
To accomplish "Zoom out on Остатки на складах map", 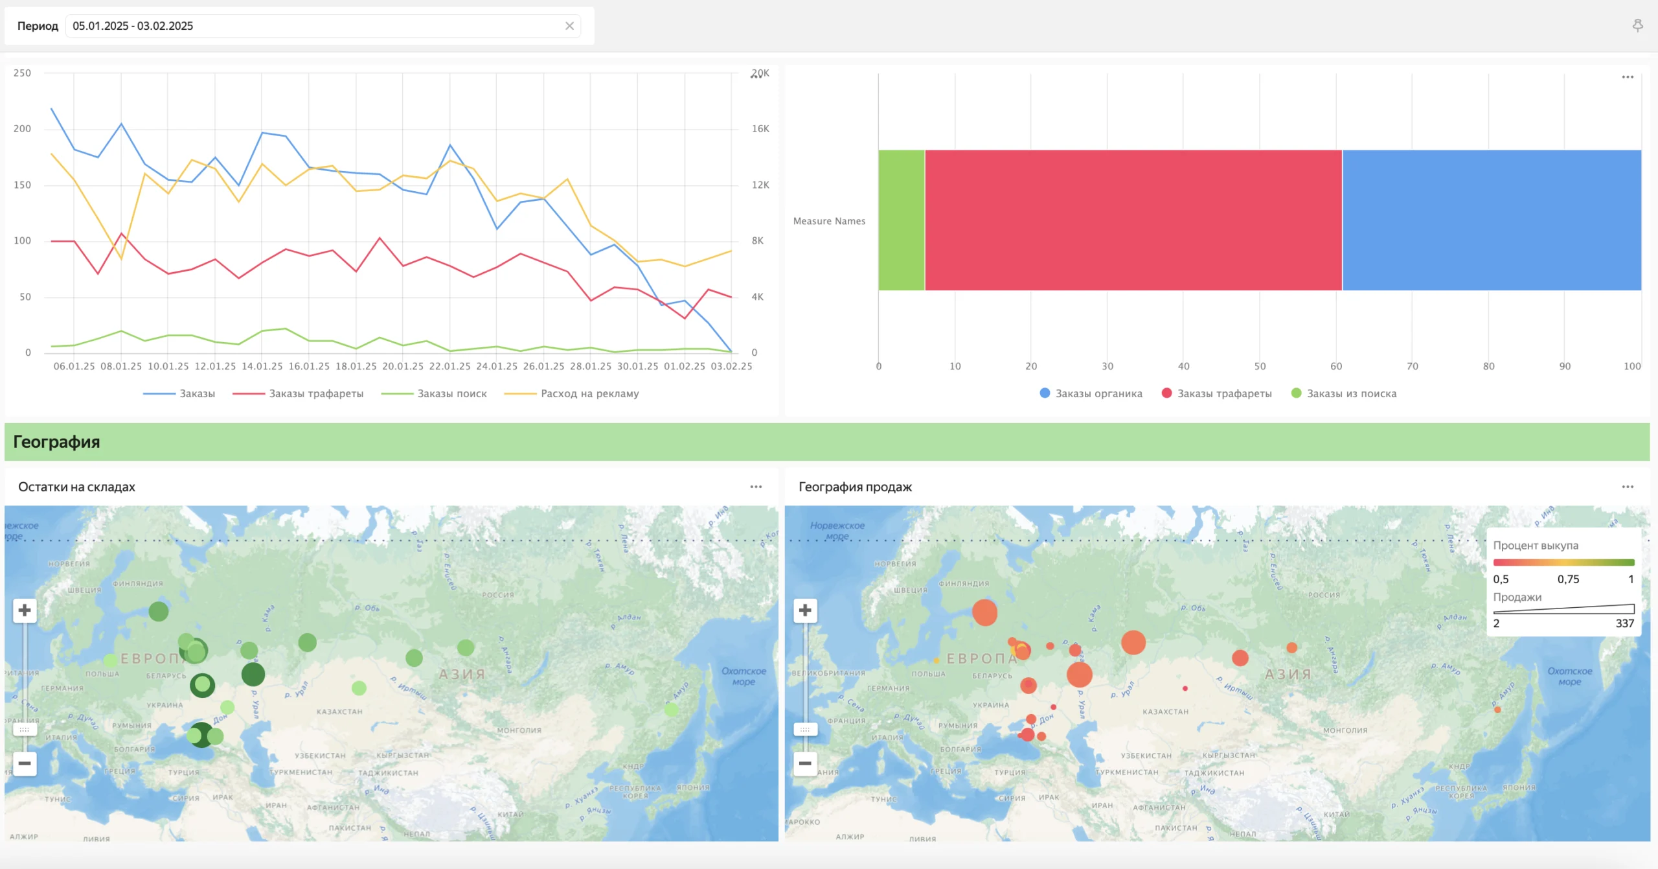I will coord(25,763).
